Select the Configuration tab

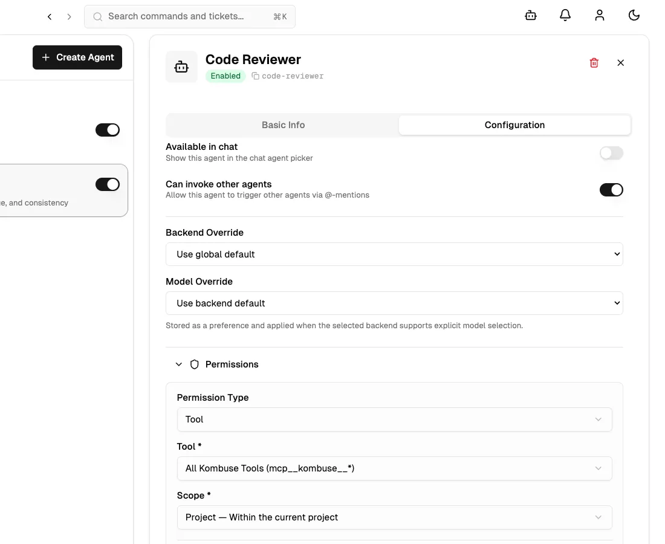coord(514,125)
